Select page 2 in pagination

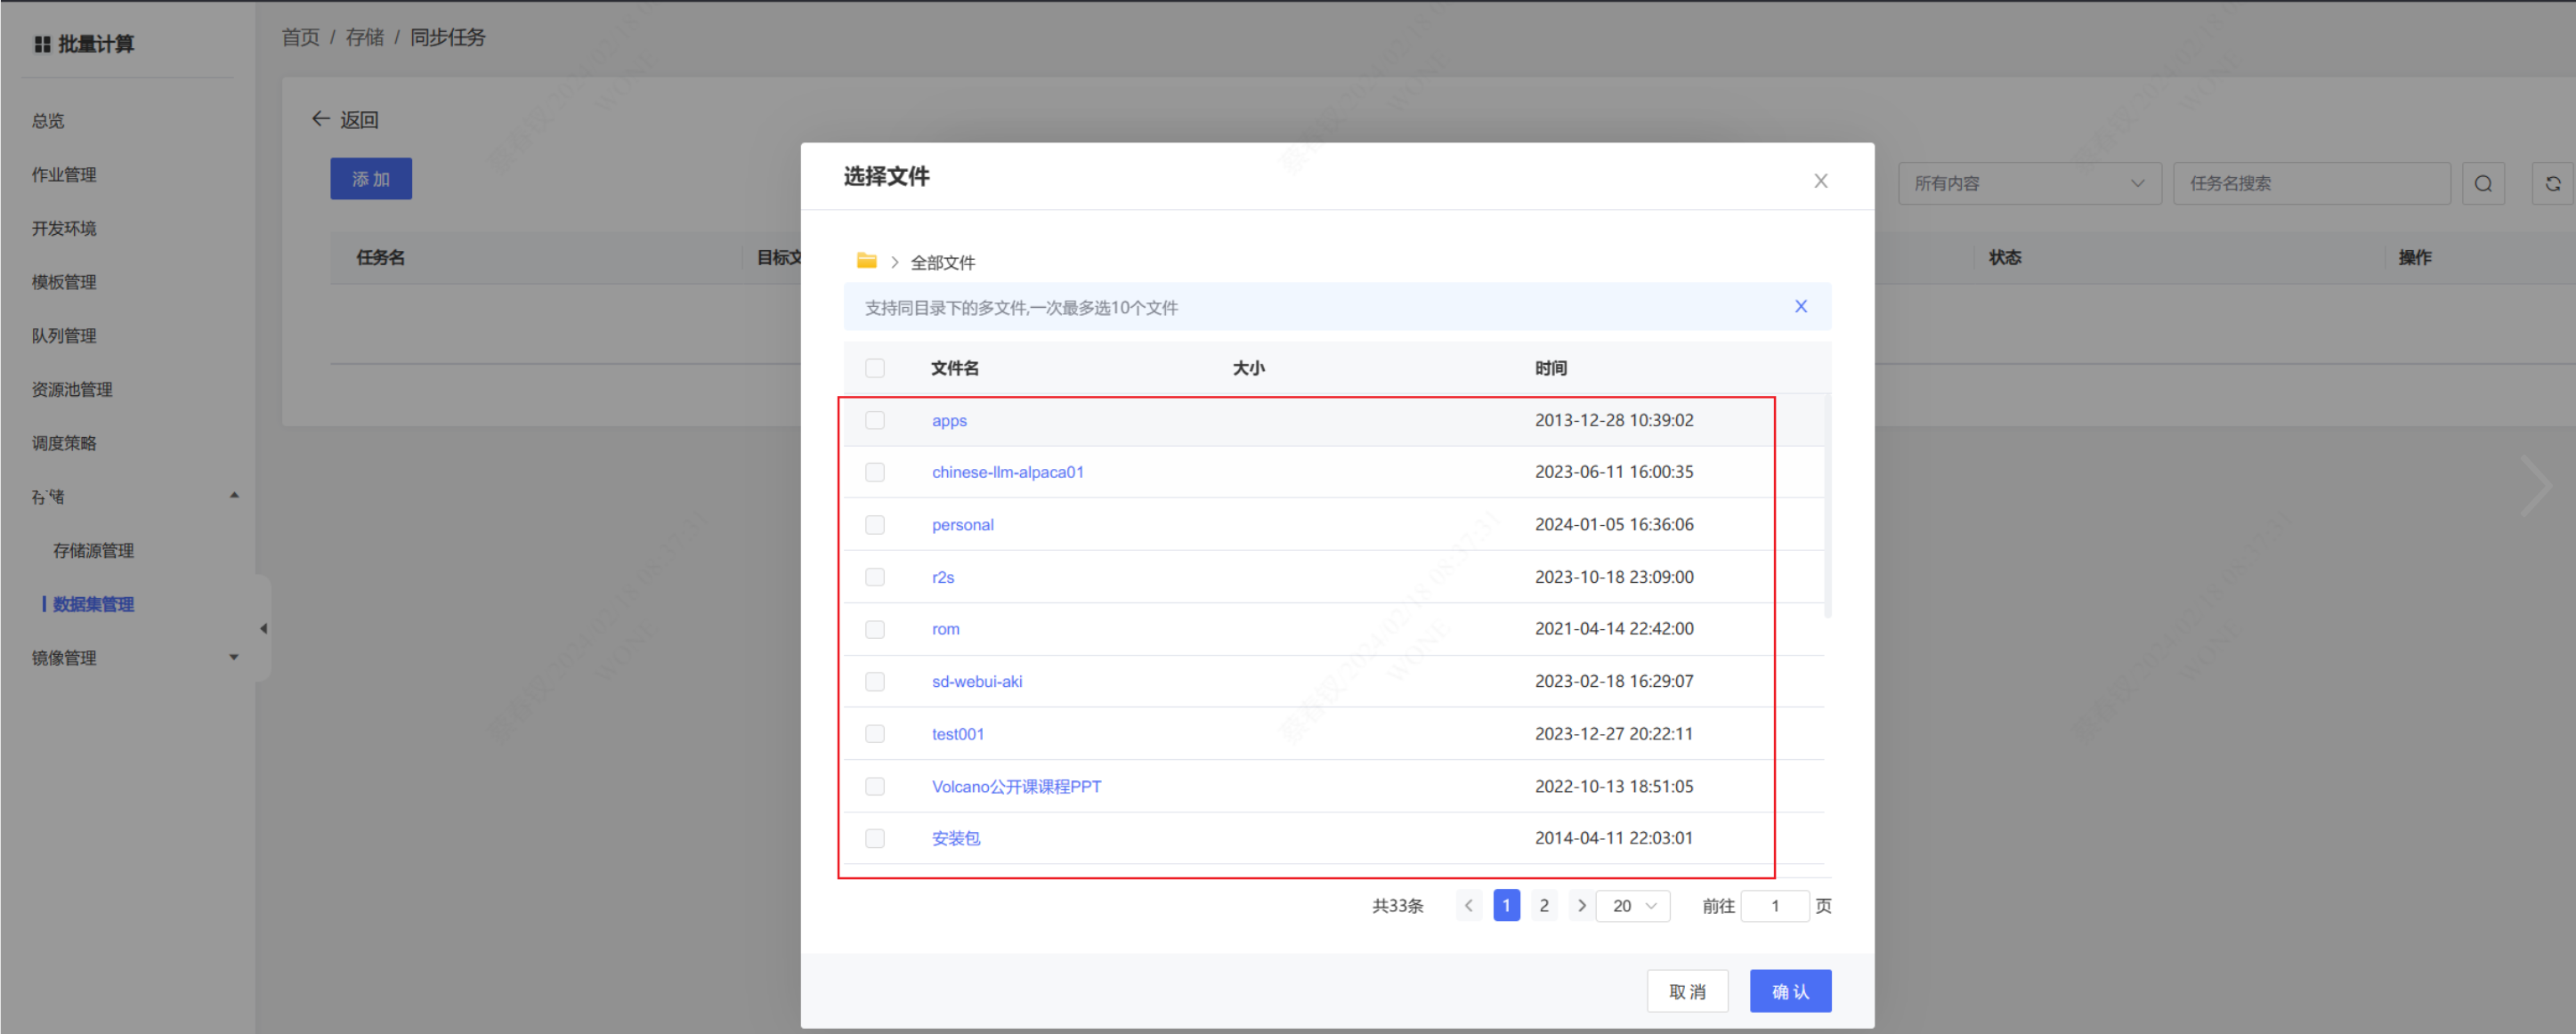point(1544,905)
